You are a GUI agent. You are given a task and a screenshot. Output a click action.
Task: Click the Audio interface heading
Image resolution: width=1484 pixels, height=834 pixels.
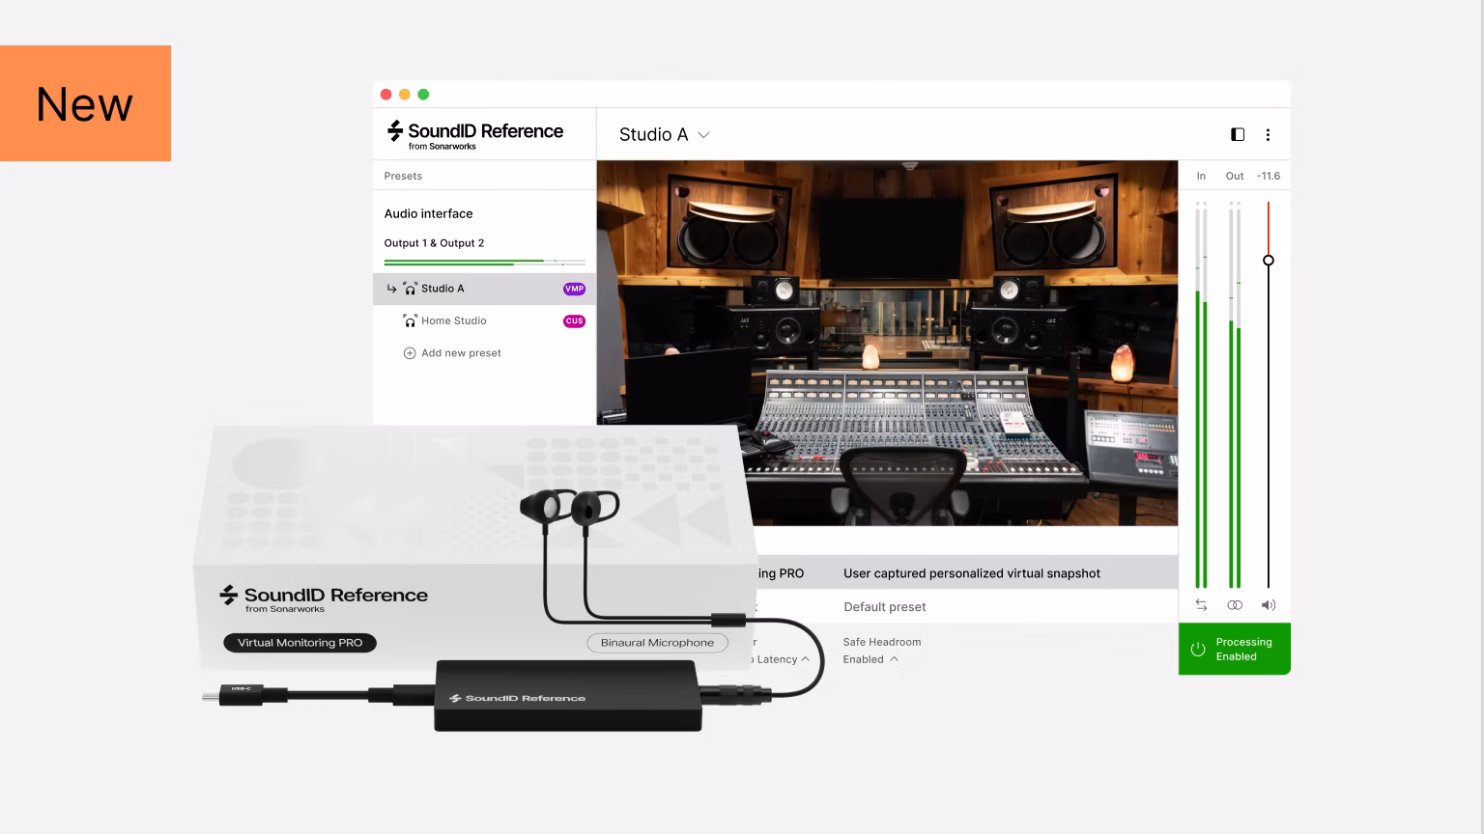click(x=428, y=213)
